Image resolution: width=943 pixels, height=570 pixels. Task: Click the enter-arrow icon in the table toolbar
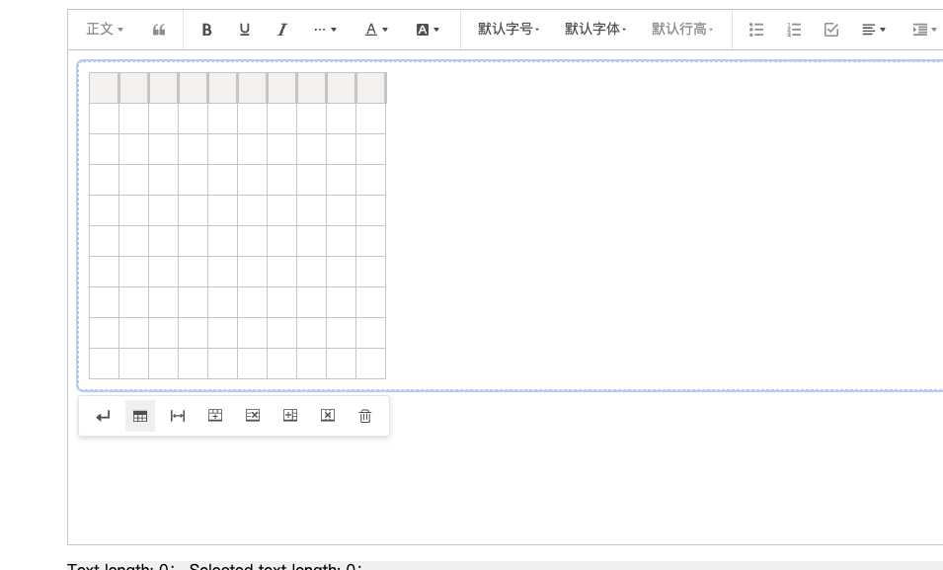click(x=103, y=416)
